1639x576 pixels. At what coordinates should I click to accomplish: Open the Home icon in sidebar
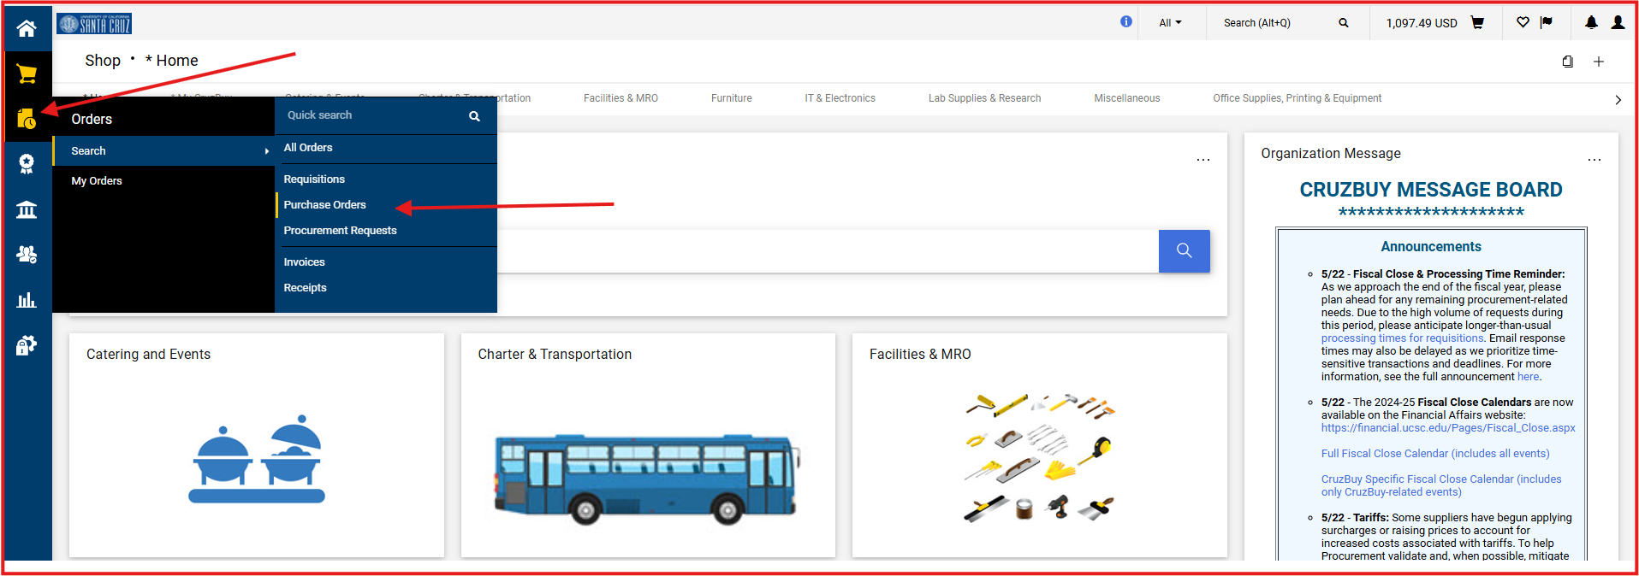point(27,28)
